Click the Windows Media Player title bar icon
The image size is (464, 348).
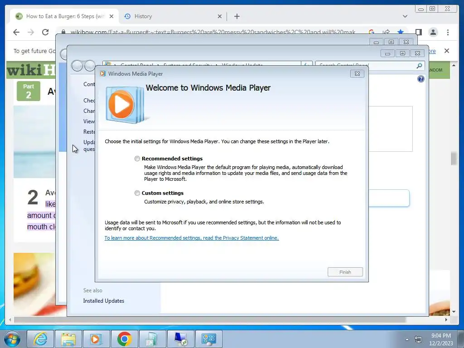pos(102,74)
